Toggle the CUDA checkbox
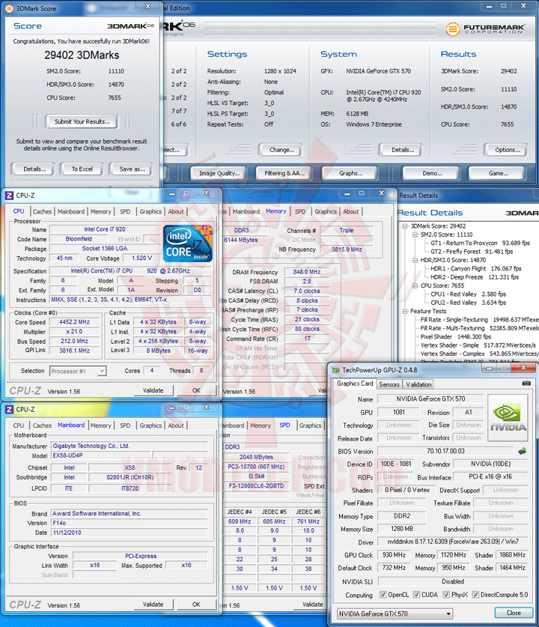 coord(416,595)
